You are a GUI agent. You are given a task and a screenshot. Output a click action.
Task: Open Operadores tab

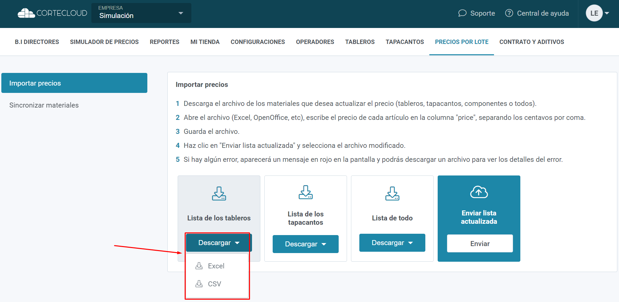315,42
